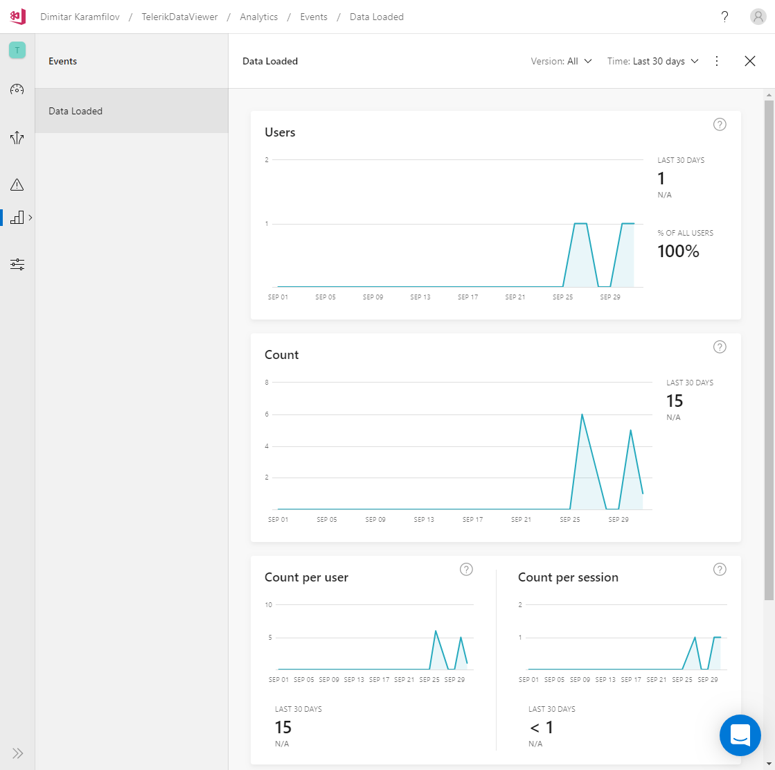Open the Distribute icon in sidebar
Screen dimensions: 775x770
[17, 138]
